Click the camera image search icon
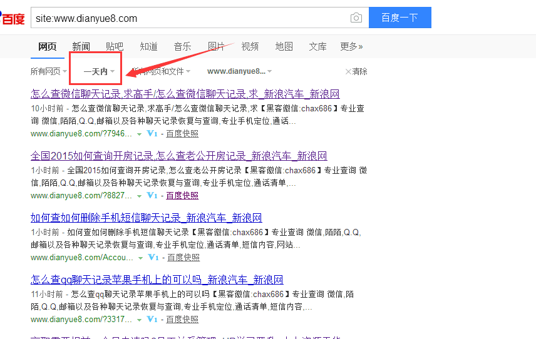This screenshot has height=339, width=536. click(356, 18)
